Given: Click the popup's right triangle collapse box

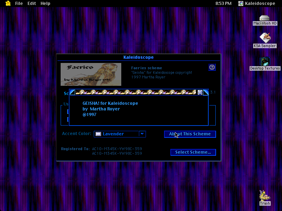Looking at the screenshot, I should pos(206,92).
